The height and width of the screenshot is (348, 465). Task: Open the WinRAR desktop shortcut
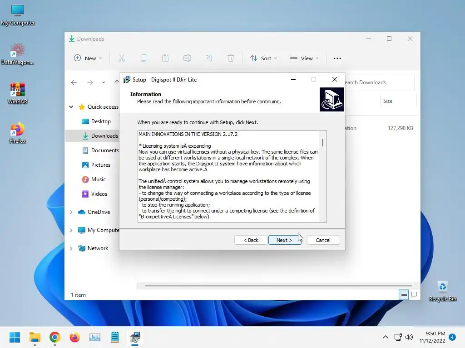point(18,93)
